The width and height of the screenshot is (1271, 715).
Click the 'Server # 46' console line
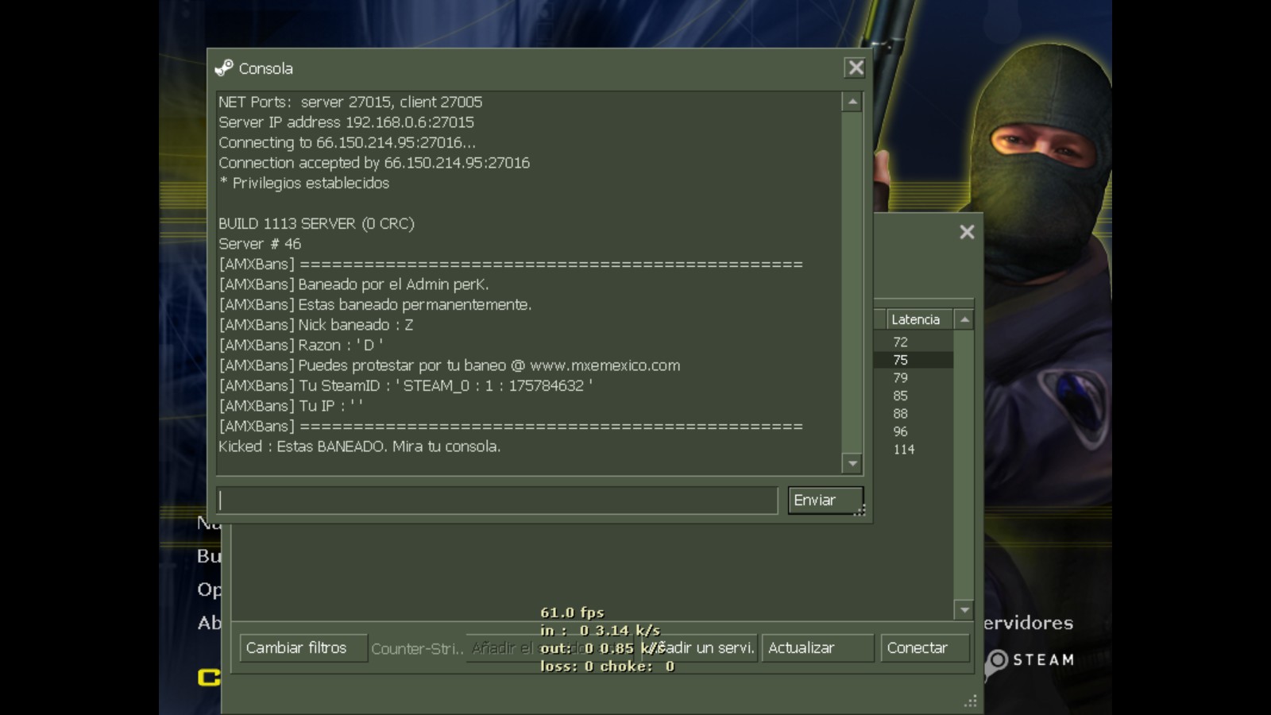tap(260, 244)
